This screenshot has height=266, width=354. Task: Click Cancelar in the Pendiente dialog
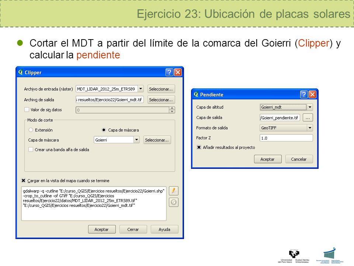pyautogui.click(x=299, y=159)
